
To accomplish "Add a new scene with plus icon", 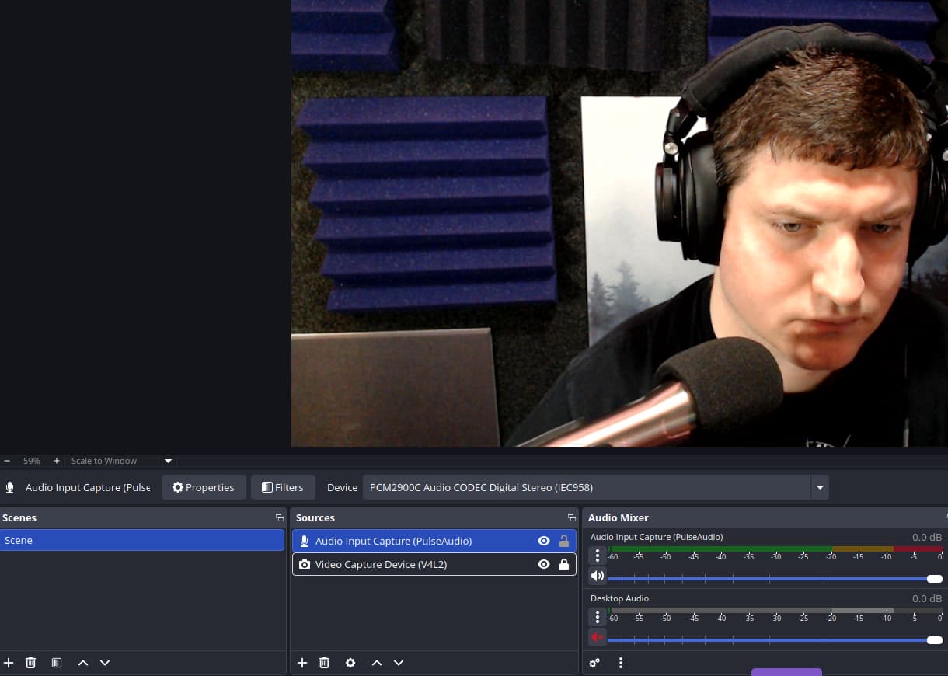I will [9, 663].
